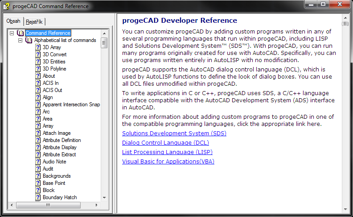Select the Command Reference tree entry
Screen dimensions: 353x217
pyautogui.click(x=48, y=33)
